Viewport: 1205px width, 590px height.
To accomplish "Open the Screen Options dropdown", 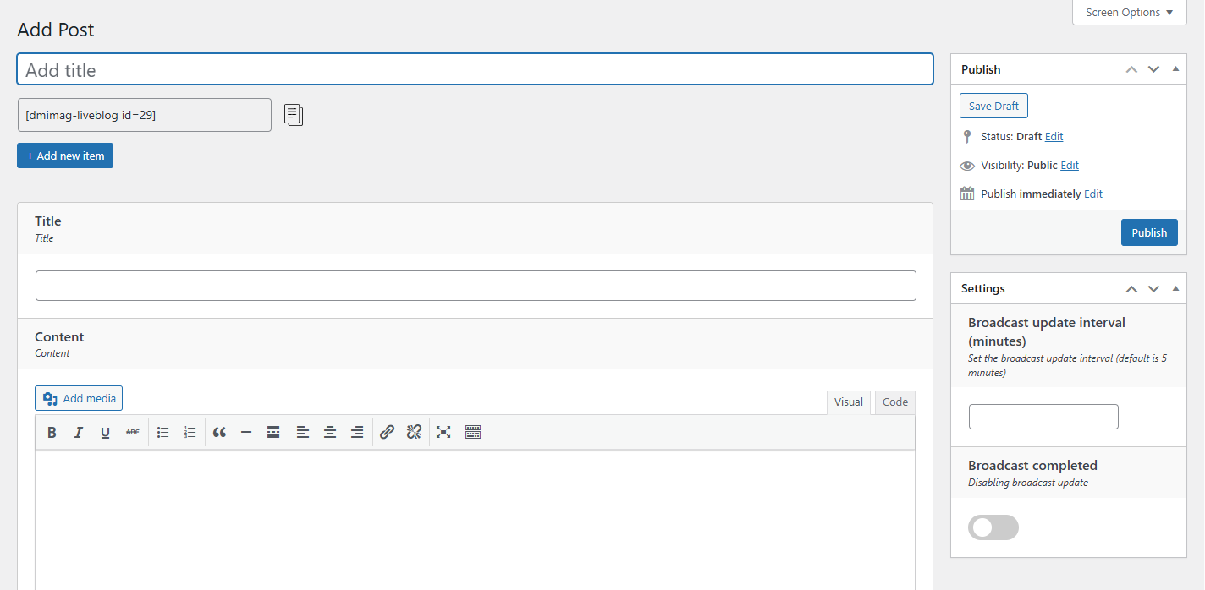I will [1130, 13].
